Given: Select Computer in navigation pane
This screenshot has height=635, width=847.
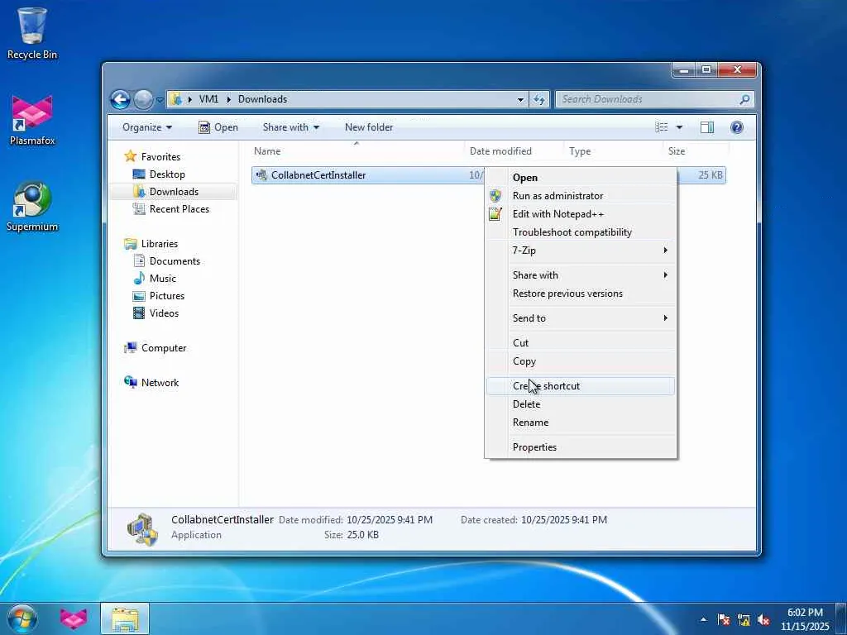Looking at the screenshot, I should (155, 348).
